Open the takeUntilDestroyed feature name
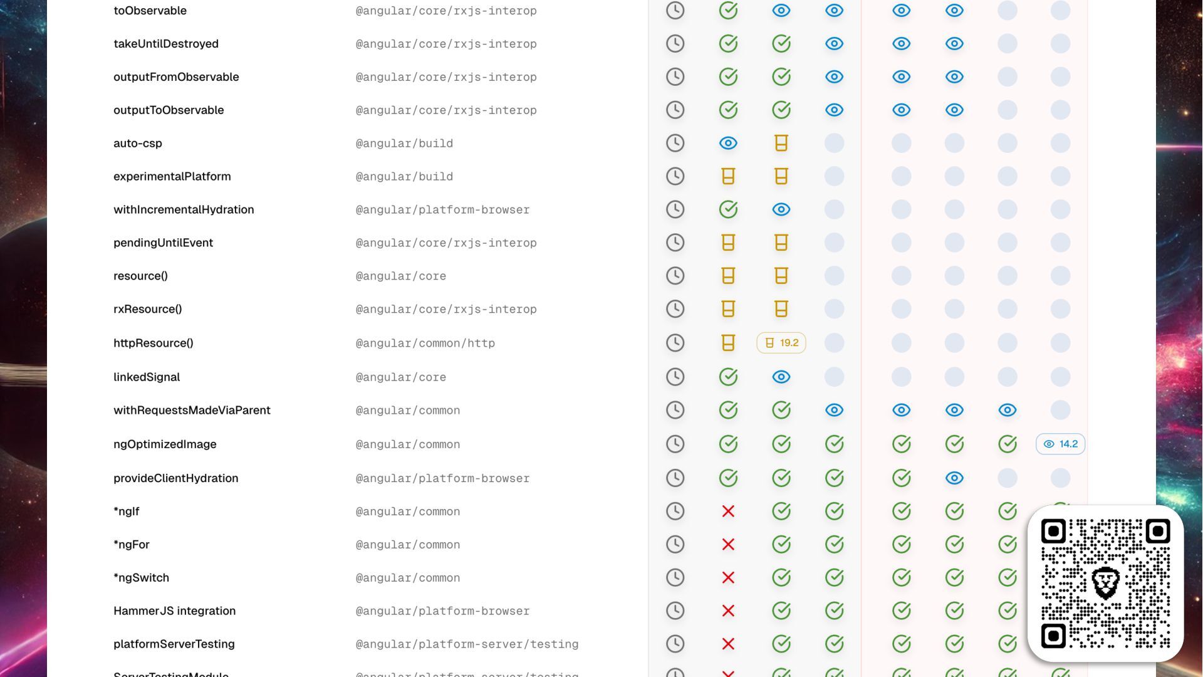The width and height of the screenshot is (1203, 677). click(x=166, y=44)
